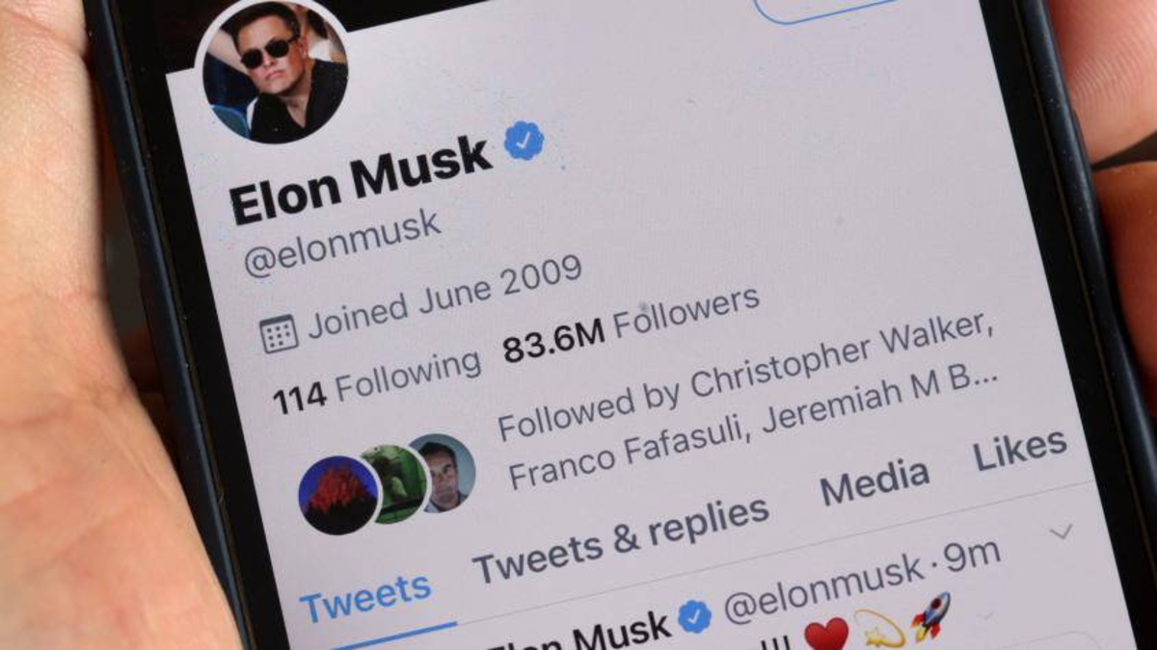Expand the tweet options chevron
Viewport: 1157px width, 650px height.
coord(1062,531)
